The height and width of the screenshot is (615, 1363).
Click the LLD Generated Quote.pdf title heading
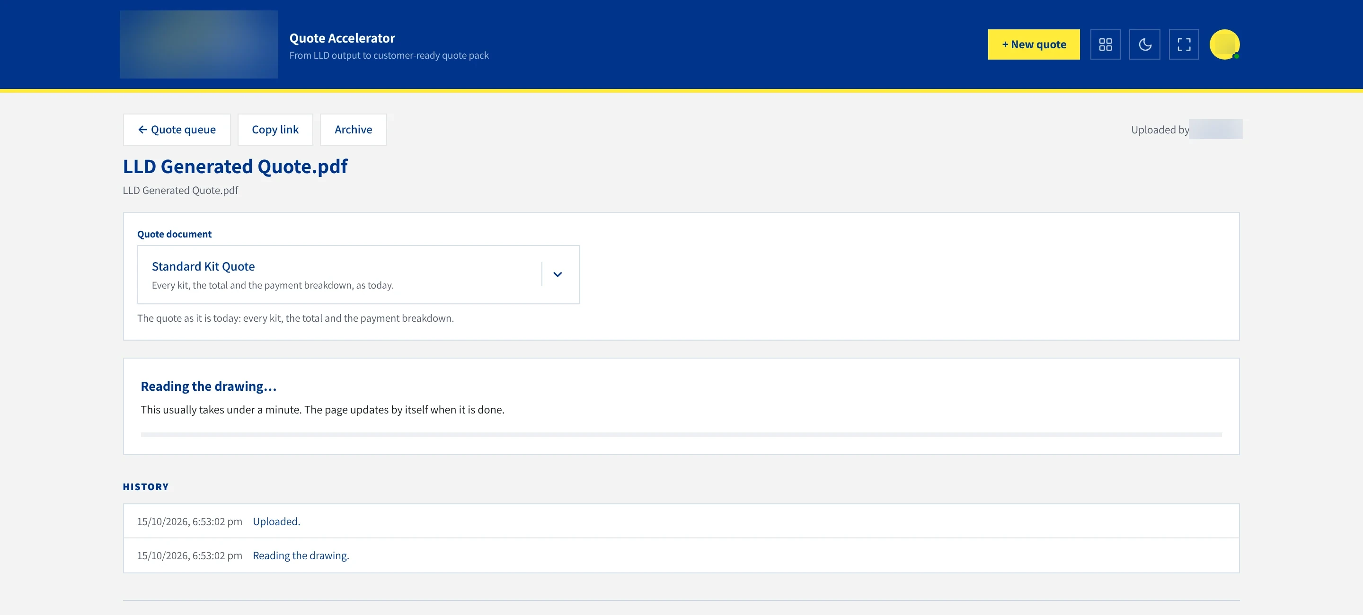point(235,167)
